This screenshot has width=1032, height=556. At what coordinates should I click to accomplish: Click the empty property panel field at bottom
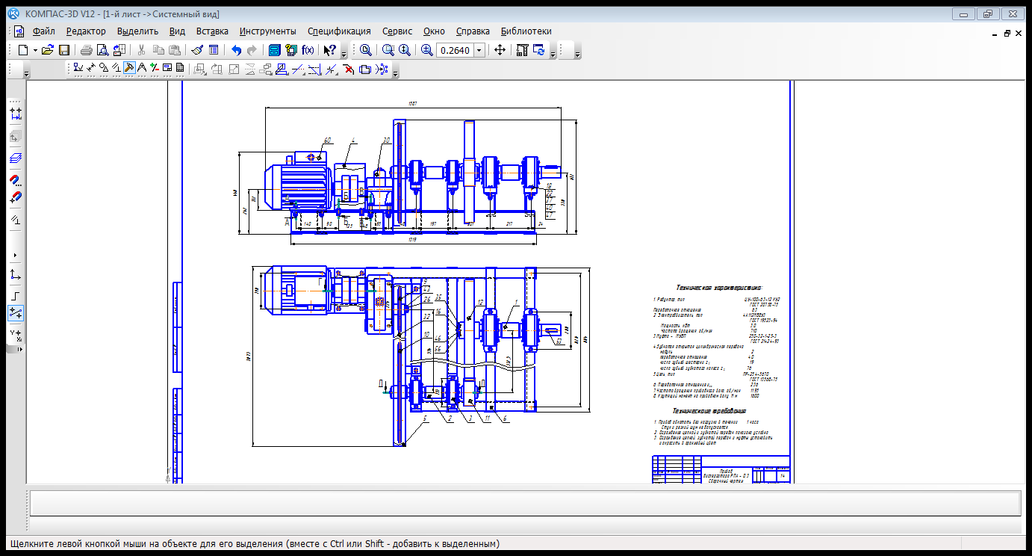pos(524,503)
